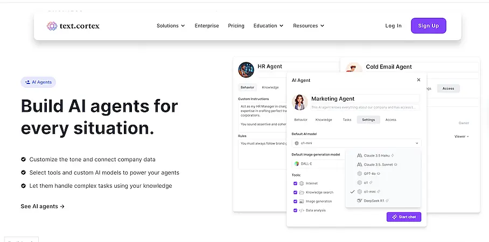The width and height of the screenshot is (489, 242).
Task: Click the globe icon next to Internet
Action: (302, 183)
